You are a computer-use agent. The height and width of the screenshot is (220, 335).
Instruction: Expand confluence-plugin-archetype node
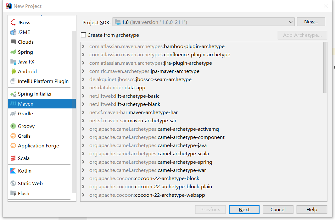(x=83, y=55)
